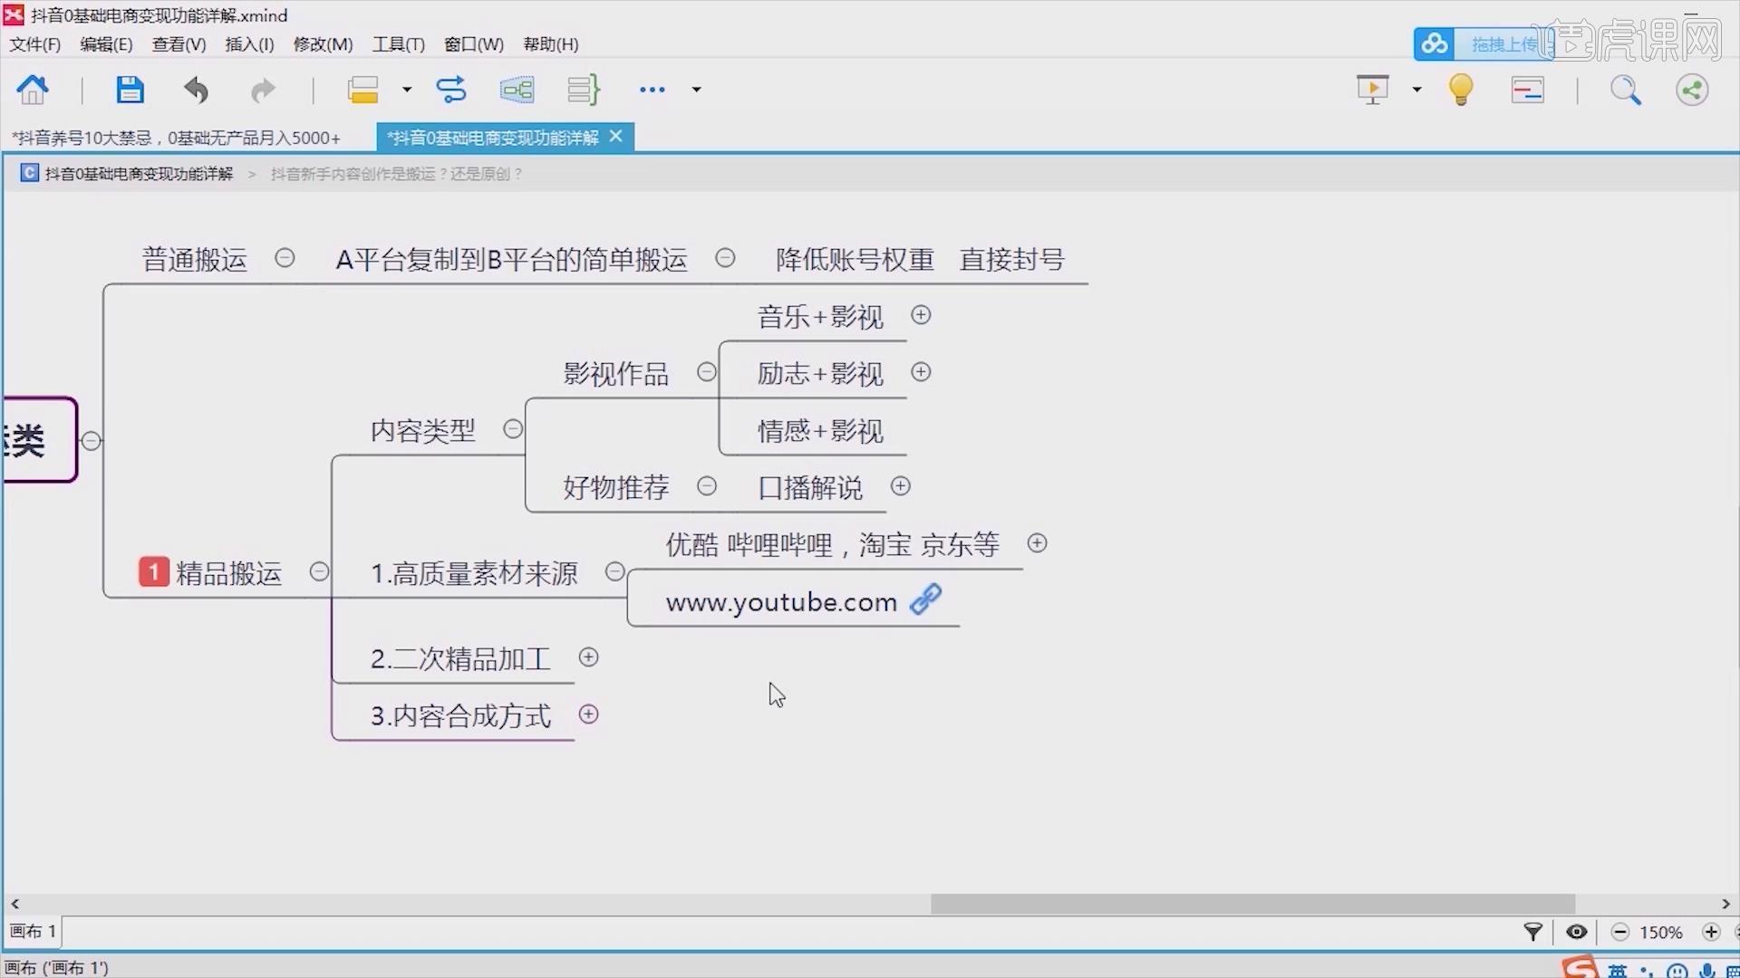Click priority 1 marker on 精品搬运
Screen dimensions: 1740x978
[153, 571]
